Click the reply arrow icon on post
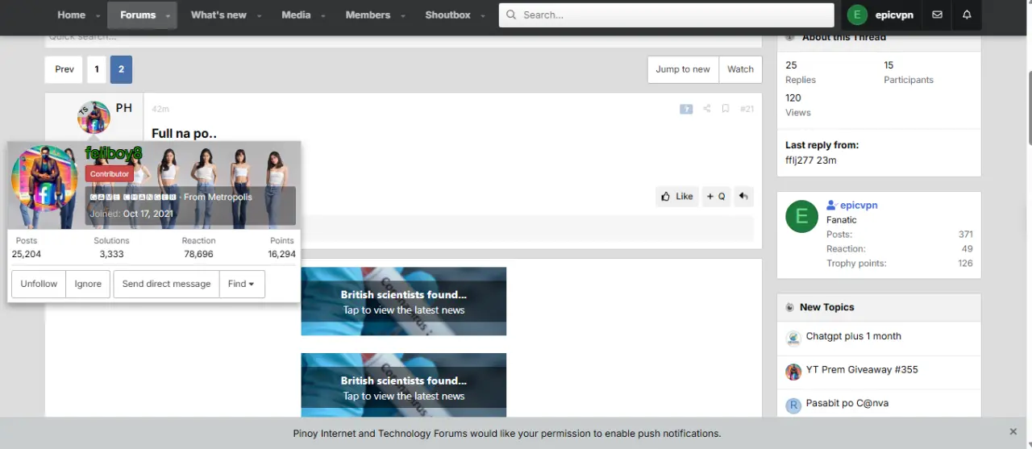 743,196
